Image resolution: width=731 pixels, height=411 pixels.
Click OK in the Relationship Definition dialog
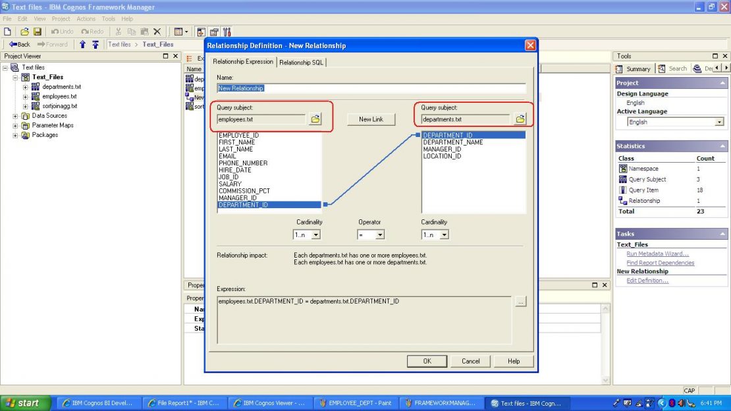click(427, 361)
